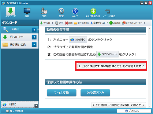Click the scrollbar up arrow
Image resolution: width=153 pixels, height=114 pixels.
point(150,29)
